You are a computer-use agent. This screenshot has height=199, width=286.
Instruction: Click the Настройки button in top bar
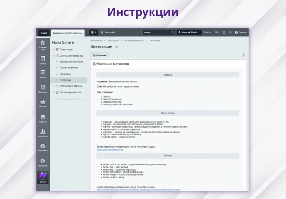click(108, 32)
